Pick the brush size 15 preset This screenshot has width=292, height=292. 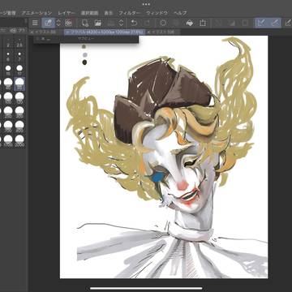click(8, 70)
